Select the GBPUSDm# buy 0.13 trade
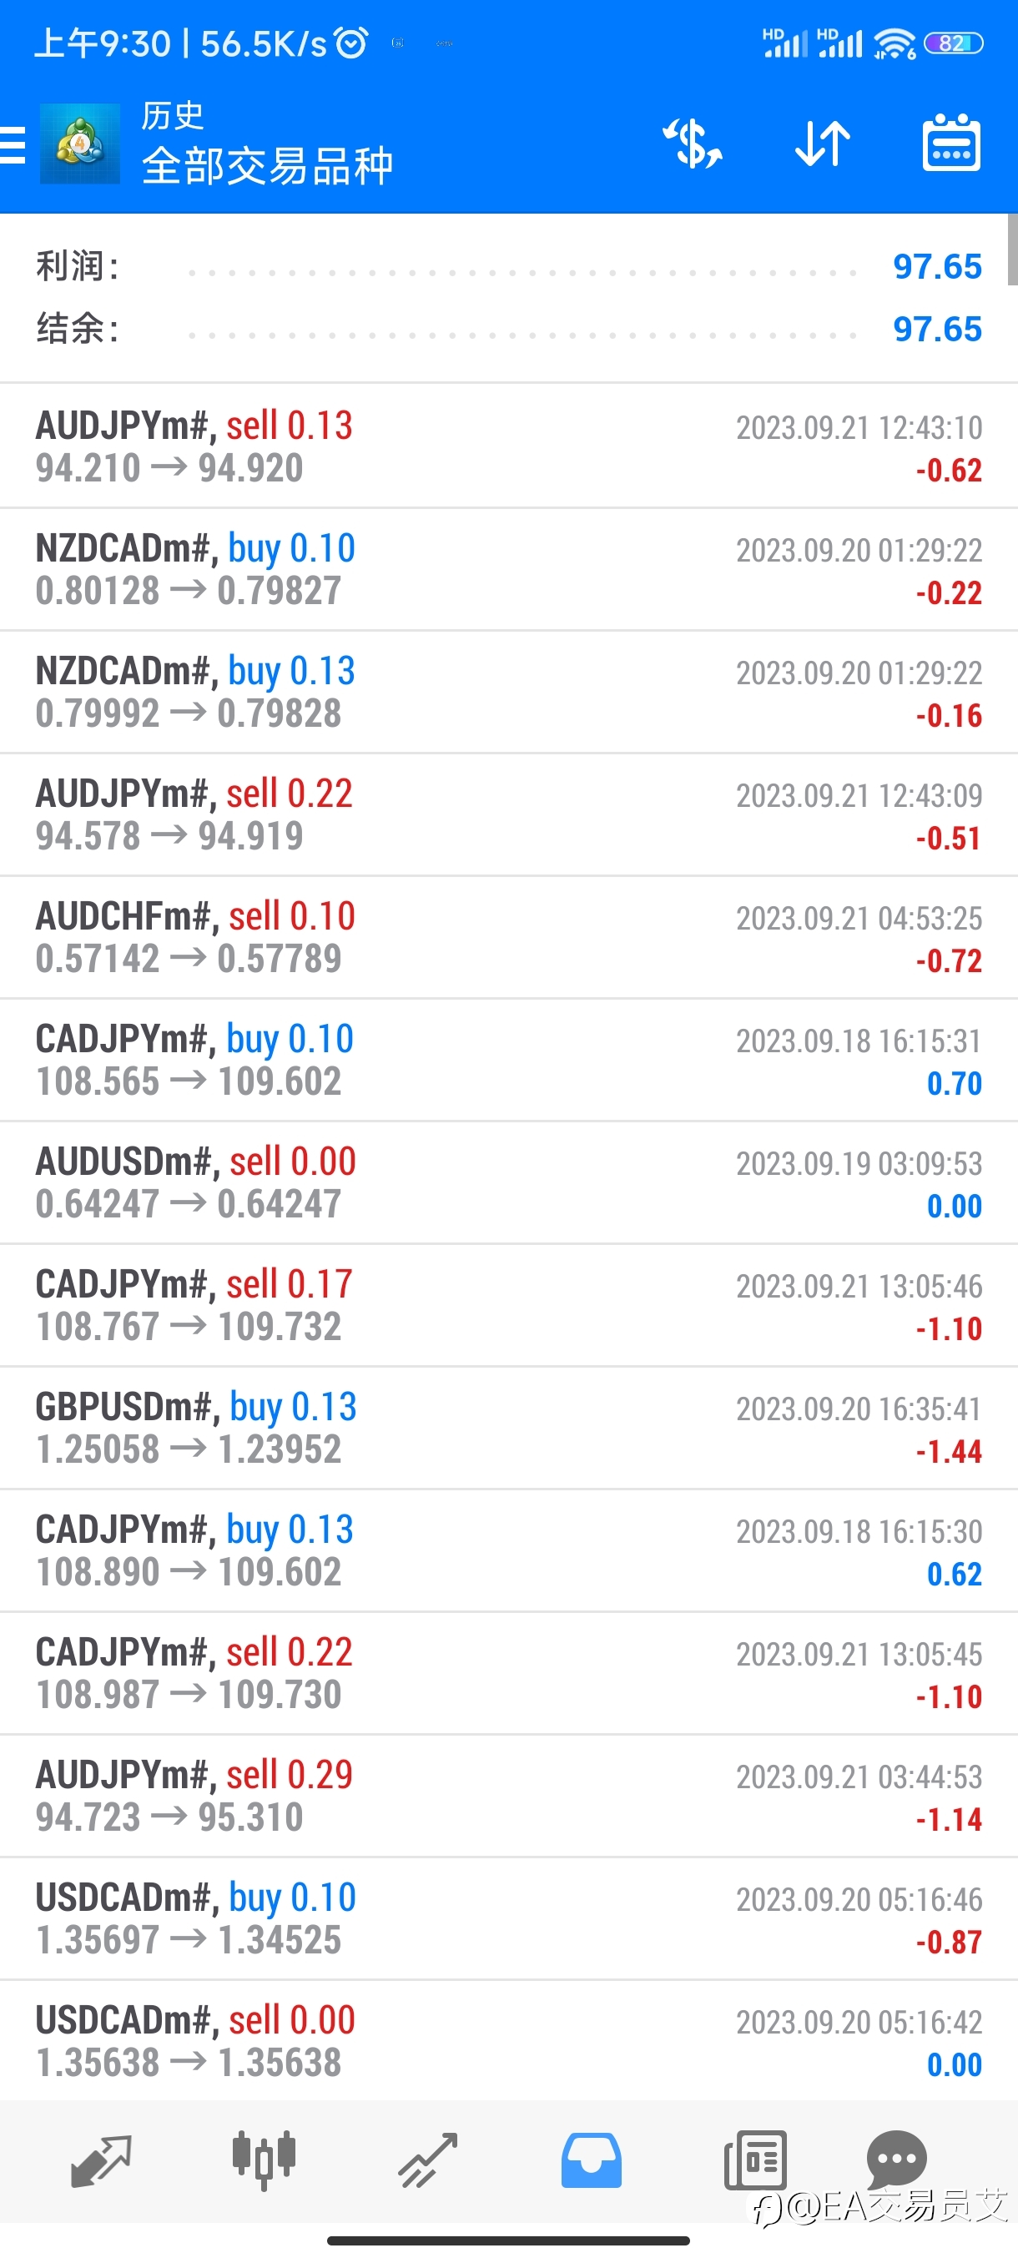Screen dimensions: 1018x2263 click(x=508, y=1428)
